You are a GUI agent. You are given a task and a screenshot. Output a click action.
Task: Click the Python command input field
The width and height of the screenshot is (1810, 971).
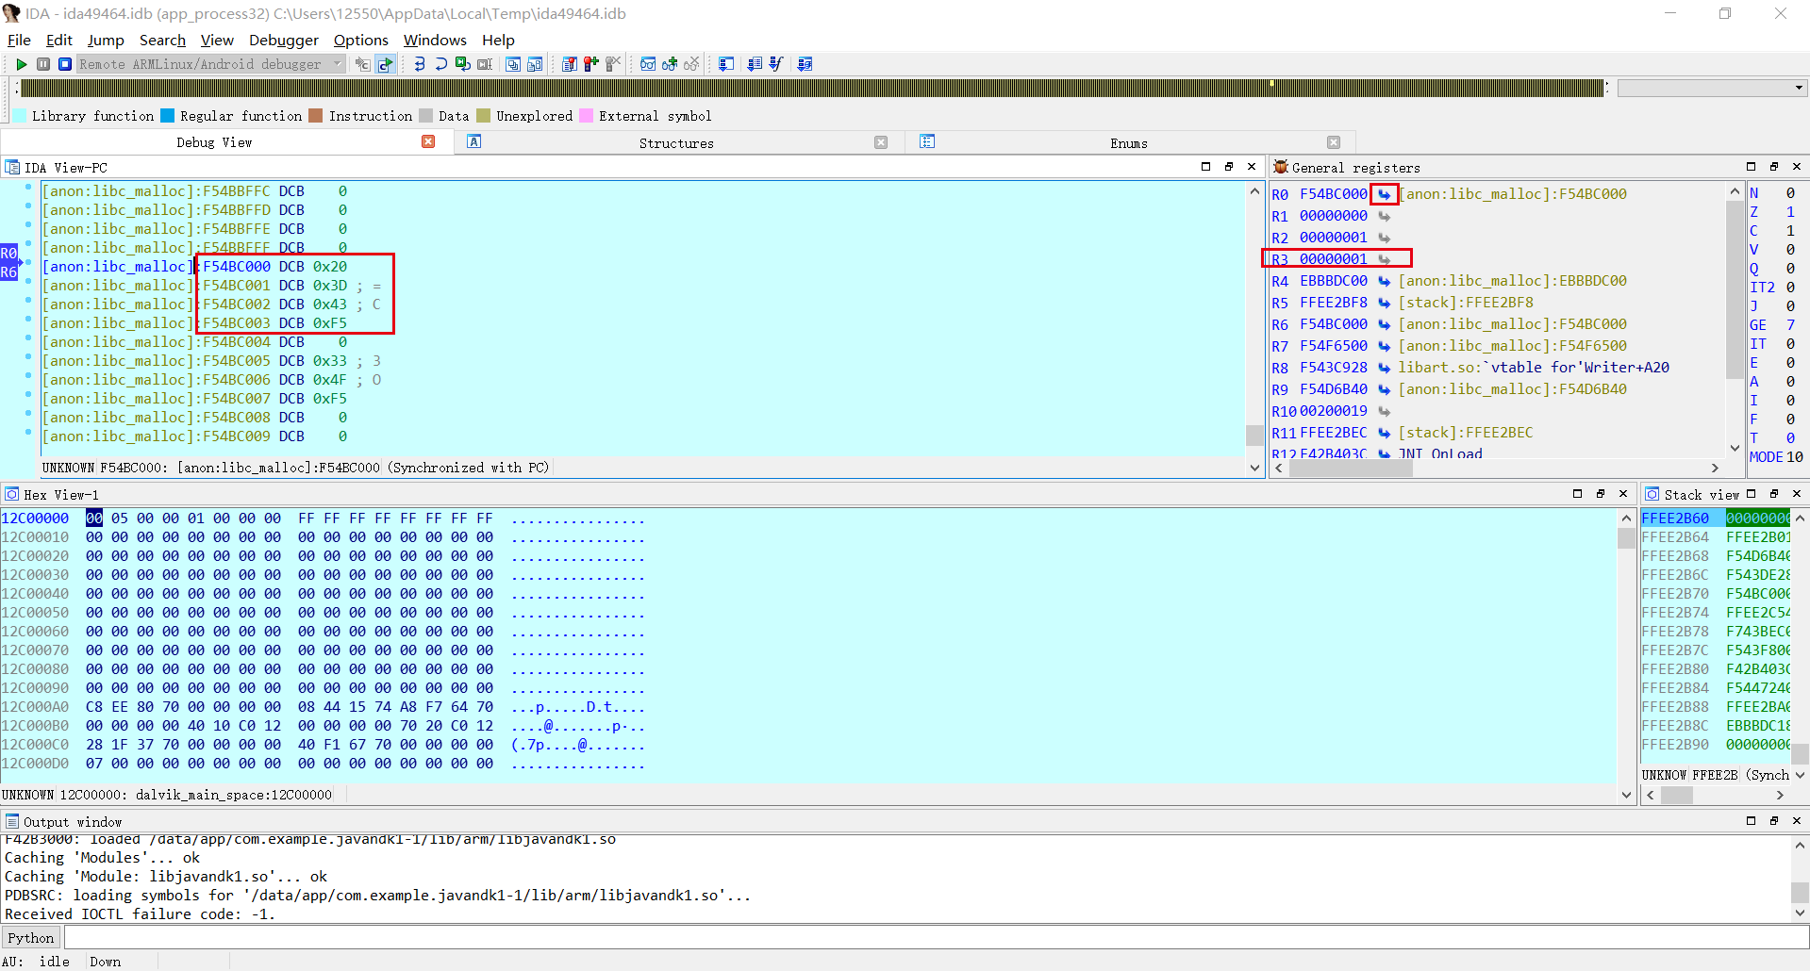936,938
